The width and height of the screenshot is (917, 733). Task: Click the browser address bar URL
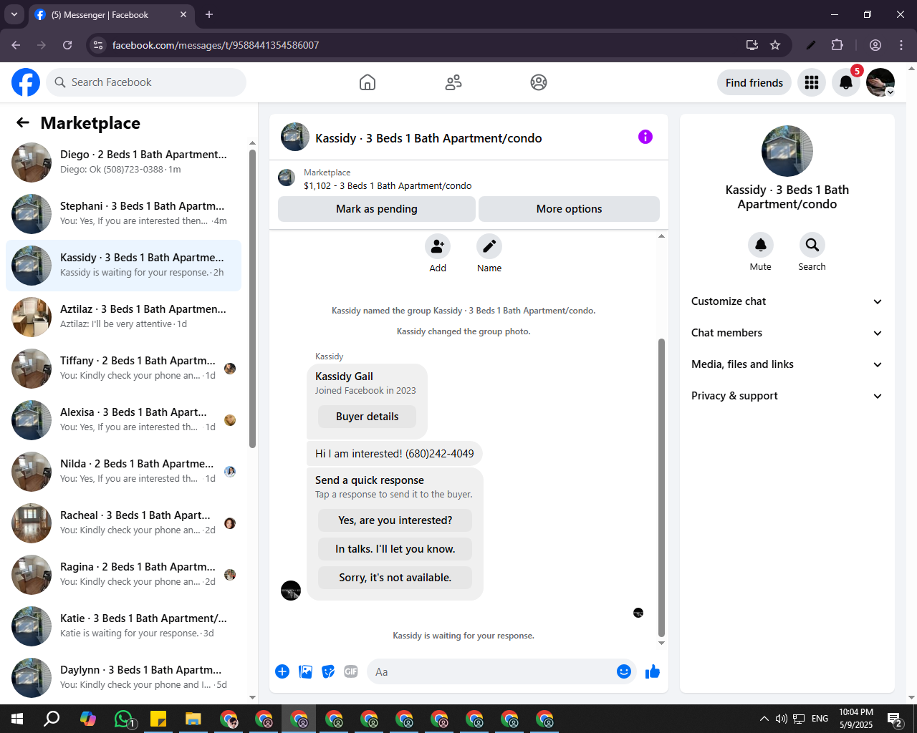(215, 45)
